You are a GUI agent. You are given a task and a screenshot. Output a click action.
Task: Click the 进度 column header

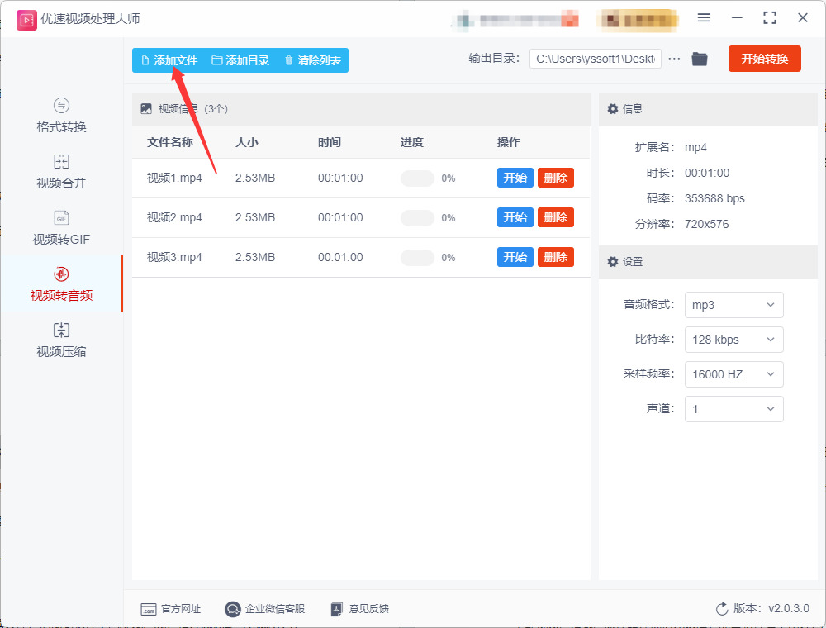[412, 142]
